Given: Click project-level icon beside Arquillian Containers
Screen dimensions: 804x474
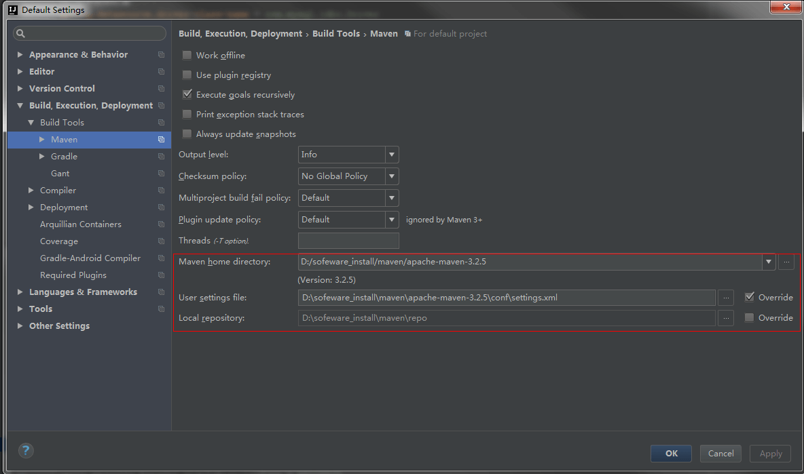Looking at the screenshot, I should [x=161, y=224].
